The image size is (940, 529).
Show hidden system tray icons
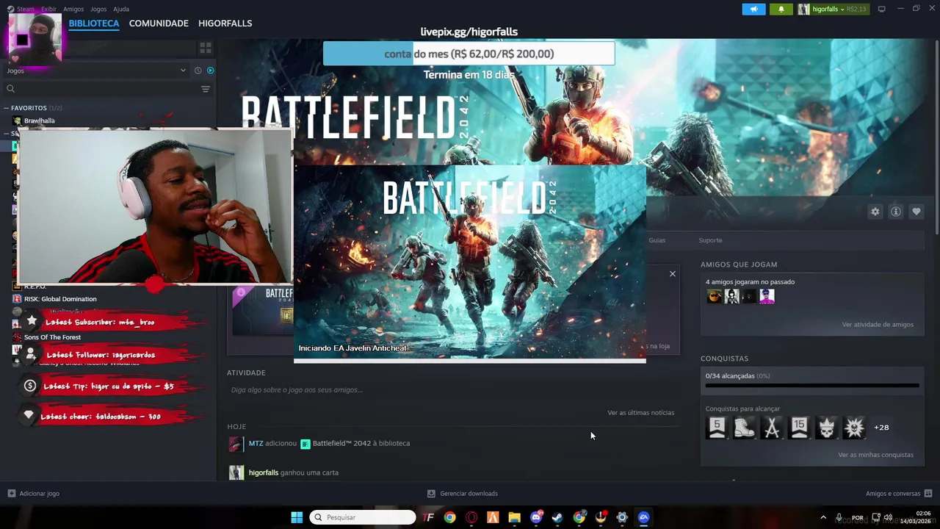pyautogui.click(x=822, y=517)
